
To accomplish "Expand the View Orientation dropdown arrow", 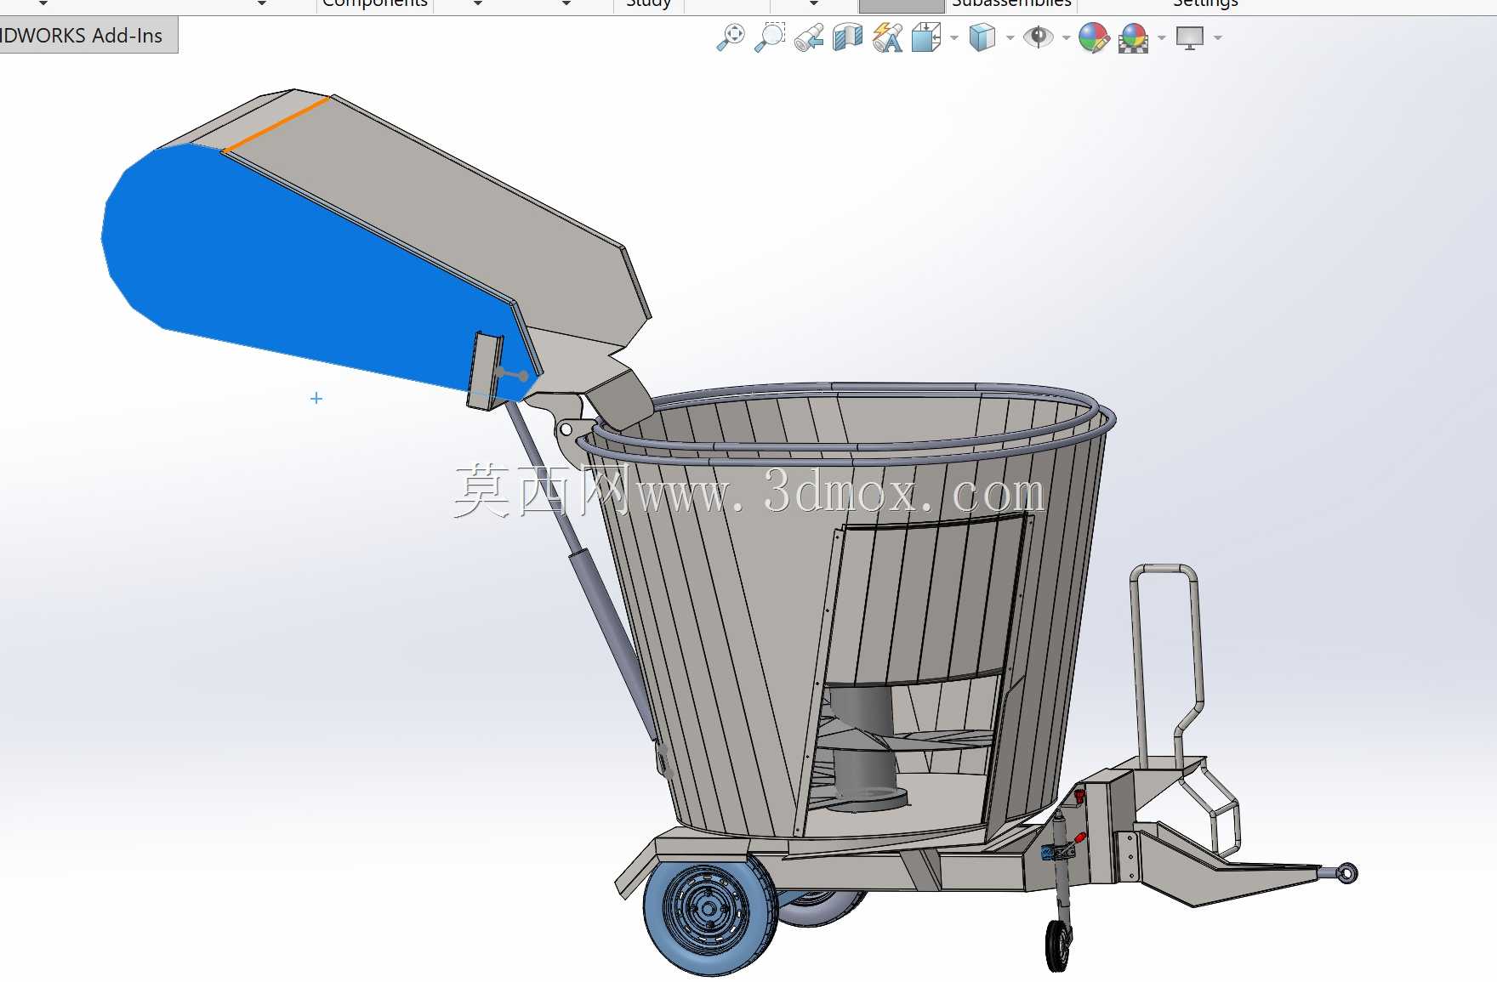I will pyautogui.click(x=953, y=37).
